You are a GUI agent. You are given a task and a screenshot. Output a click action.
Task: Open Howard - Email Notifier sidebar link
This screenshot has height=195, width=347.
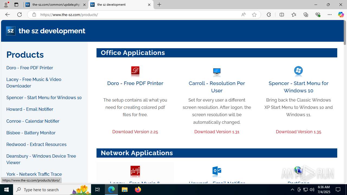(x=30, y=109)
